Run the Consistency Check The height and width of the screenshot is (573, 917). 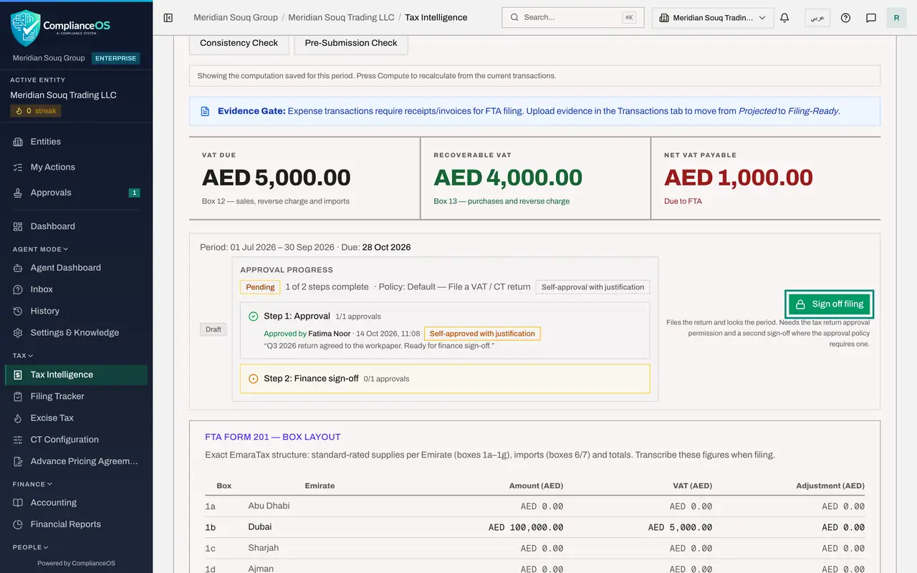[x=239, y=43]
